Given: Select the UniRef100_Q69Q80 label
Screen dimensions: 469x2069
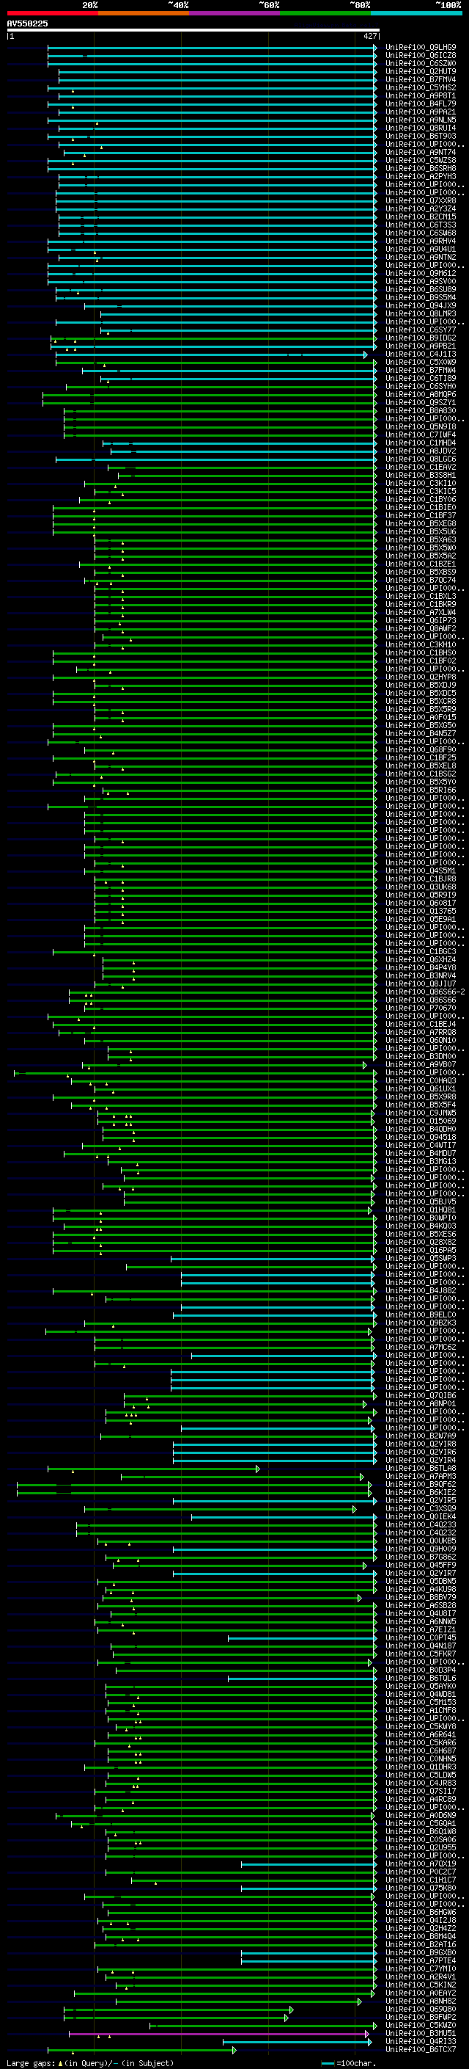Looking at the screenshot, I should pyautogui.click(x=421, y=2009).
